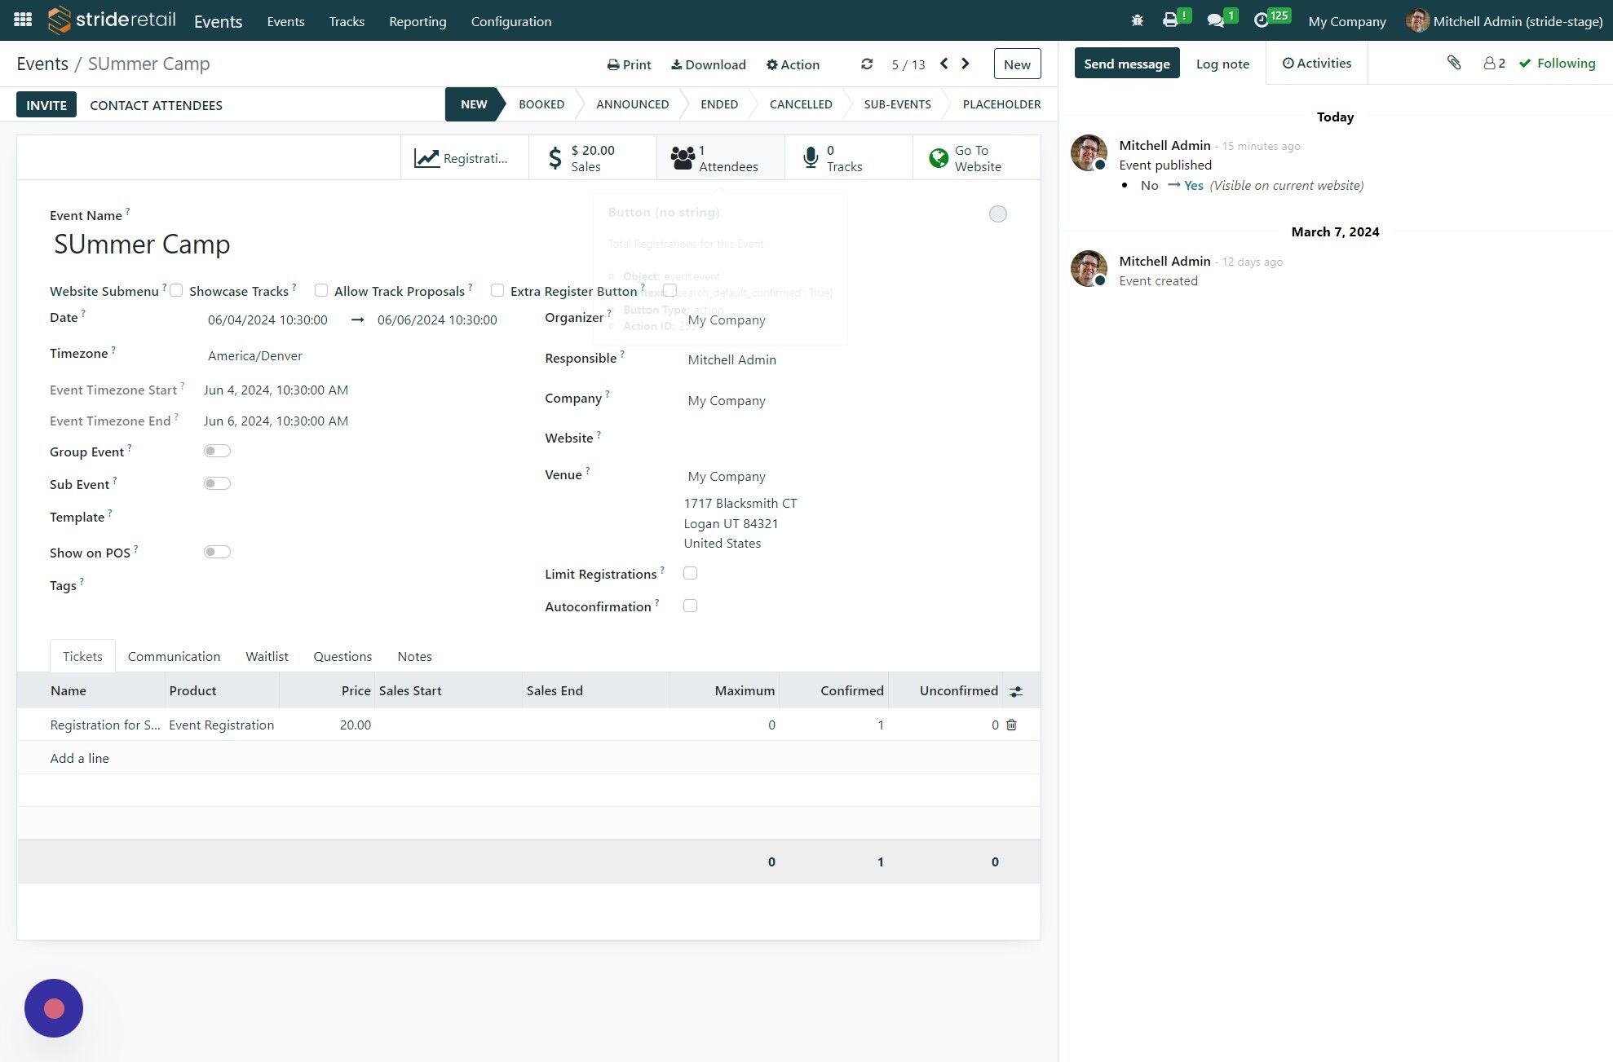The image size is (1613, 1062).
Task: Expand the Timezone America/Denver dropdown
Action: coord(255,355)
